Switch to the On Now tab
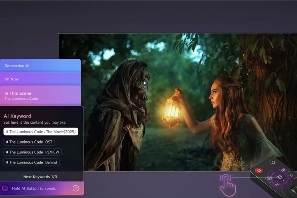The image size is (297, 198). [41, 79]
